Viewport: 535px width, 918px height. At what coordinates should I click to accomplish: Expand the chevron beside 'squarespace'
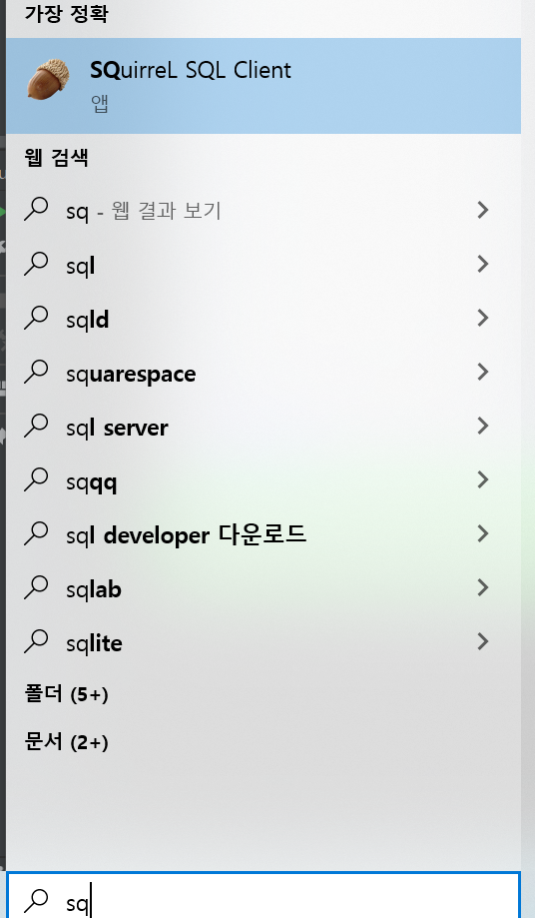pyautogui.click(x=482, y=372)
